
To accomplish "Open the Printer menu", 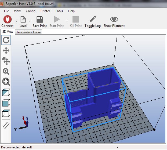I will (45, 11).
